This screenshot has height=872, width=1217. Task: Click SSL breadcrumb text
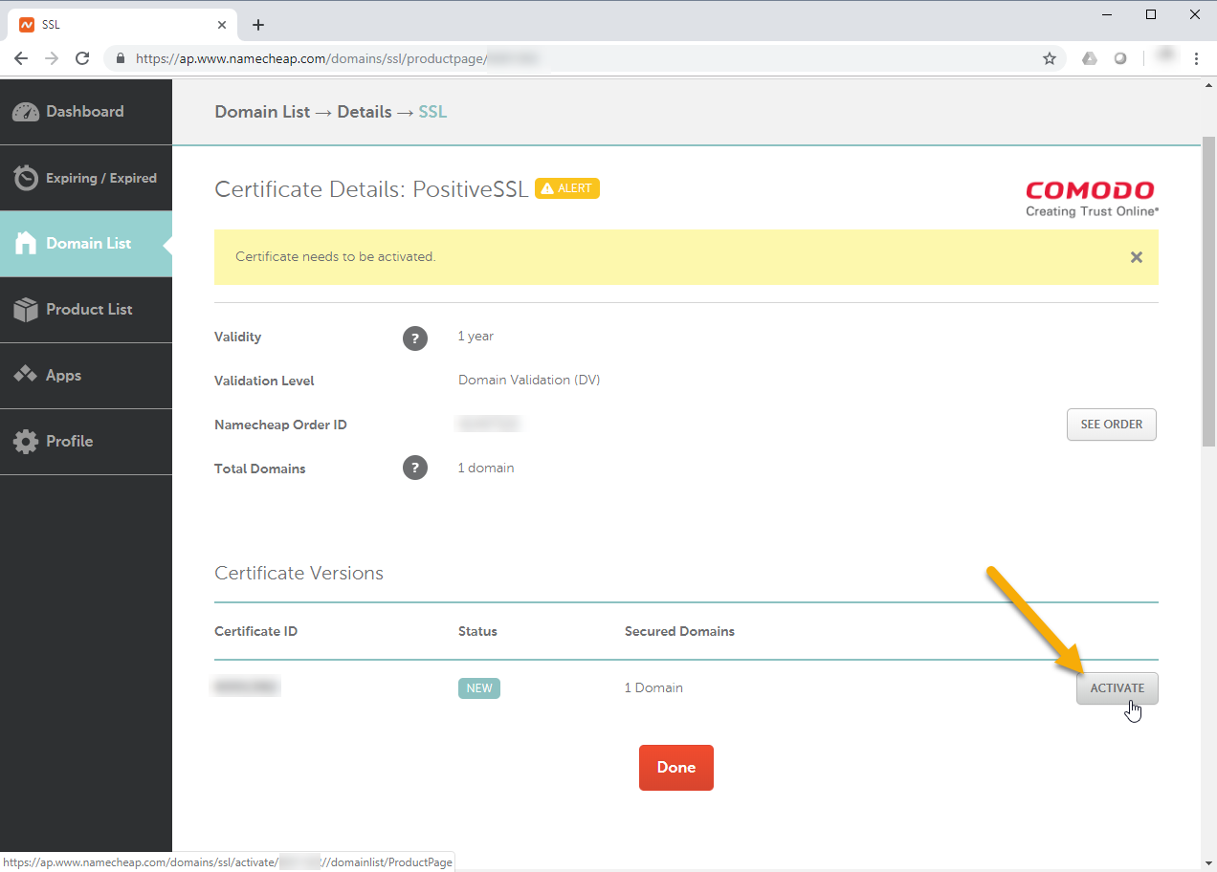(432, 112)
